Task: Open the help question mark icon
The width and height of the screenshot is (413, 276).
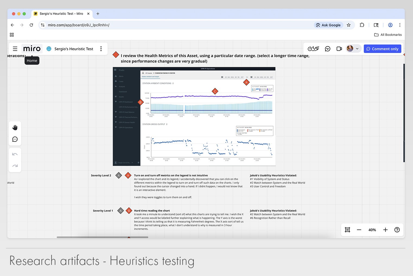Action: point(397,230)
